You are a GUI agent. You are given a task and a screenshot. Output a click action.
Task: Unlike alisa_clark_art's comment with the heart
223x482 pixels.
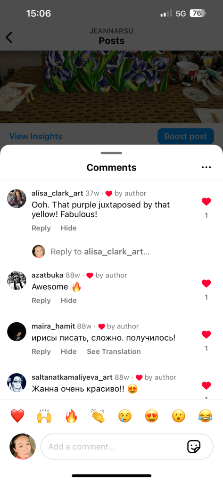206,202
